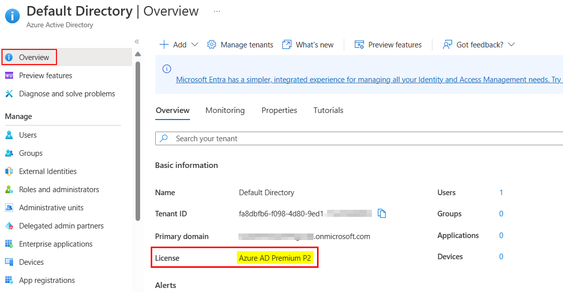Copy the Tenant ID to clipboard
This screenshot has width=563, height=292.
coord(382,213)
